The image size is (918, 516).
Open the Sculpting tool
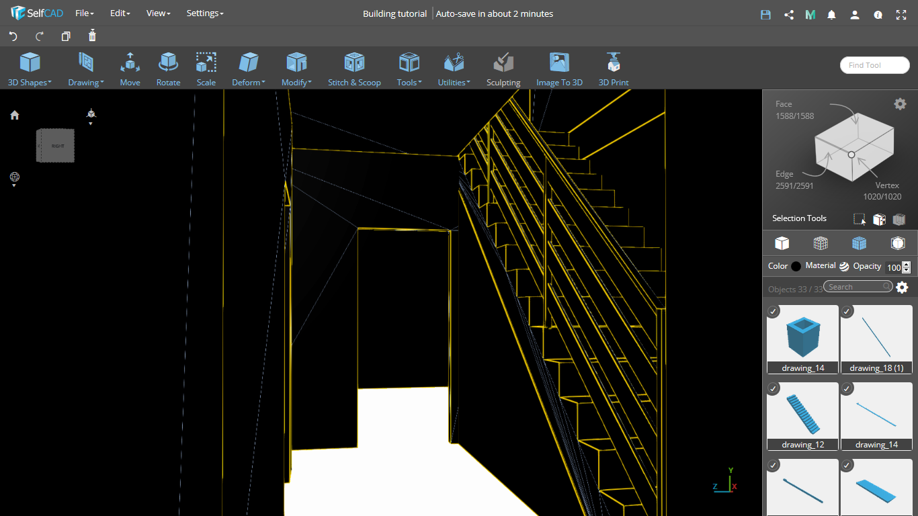503,70
